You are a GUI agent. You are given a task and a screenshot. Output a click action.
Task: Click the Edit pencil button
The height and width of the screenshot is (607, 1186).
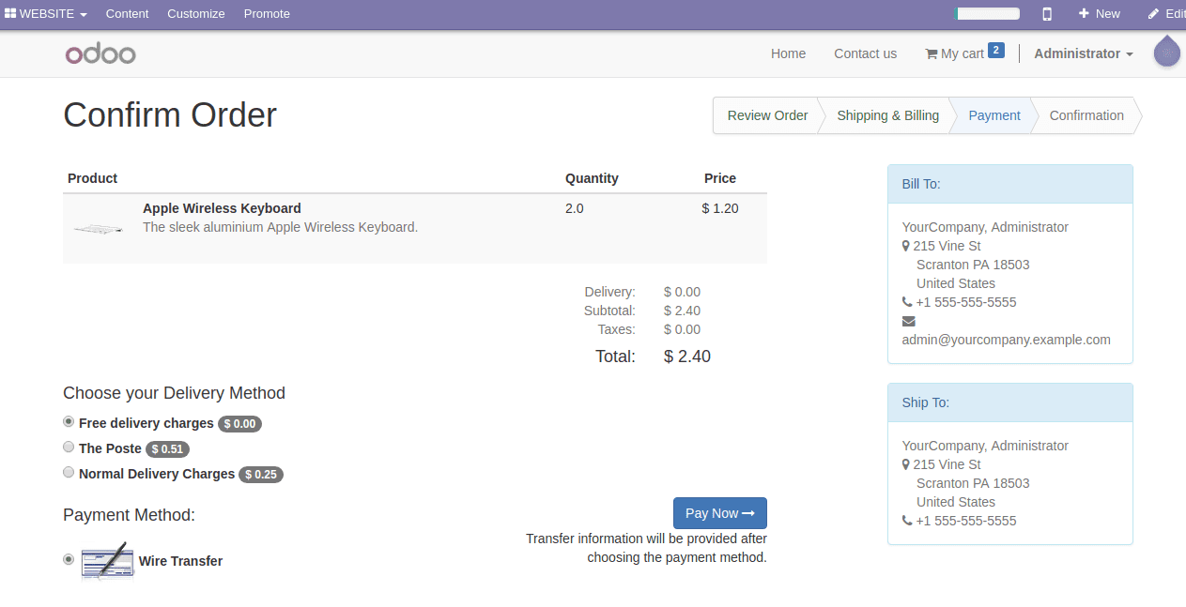[1166, 14]
